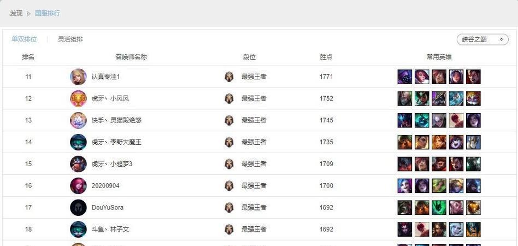
Task: Click first champion icon in rank 16 row
Action: (405, 186)
